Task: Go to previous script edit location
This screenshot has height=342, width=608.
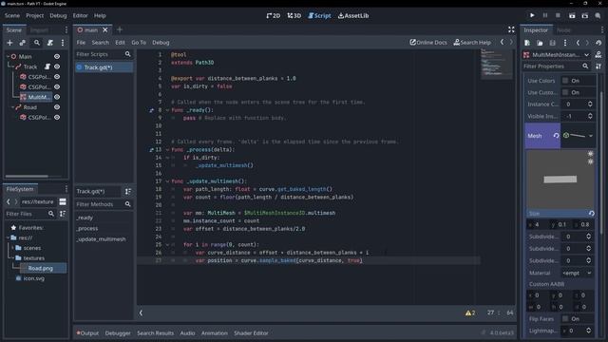Action: point(503,42)
